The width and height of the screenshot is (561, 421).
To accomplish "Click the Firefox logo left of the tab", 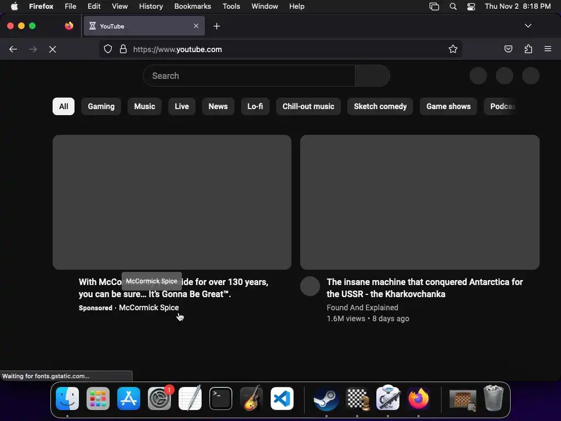I will tap(68, 26).
